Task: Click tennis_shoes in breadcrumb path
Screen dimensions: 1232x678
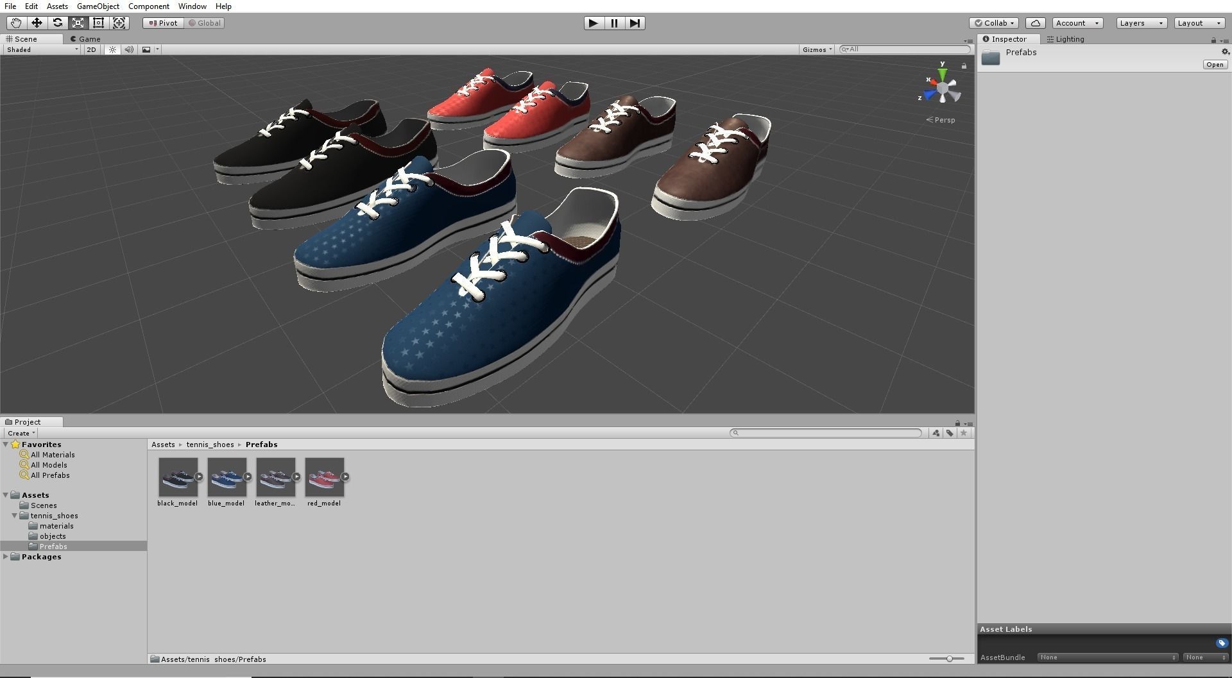Action: pos(210,445)
